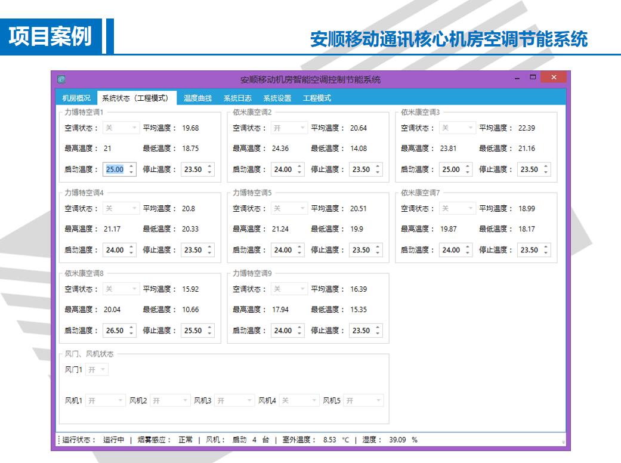Click 停止温度 field of 依米康空调3
621x463 pixels.
[534, 169]
